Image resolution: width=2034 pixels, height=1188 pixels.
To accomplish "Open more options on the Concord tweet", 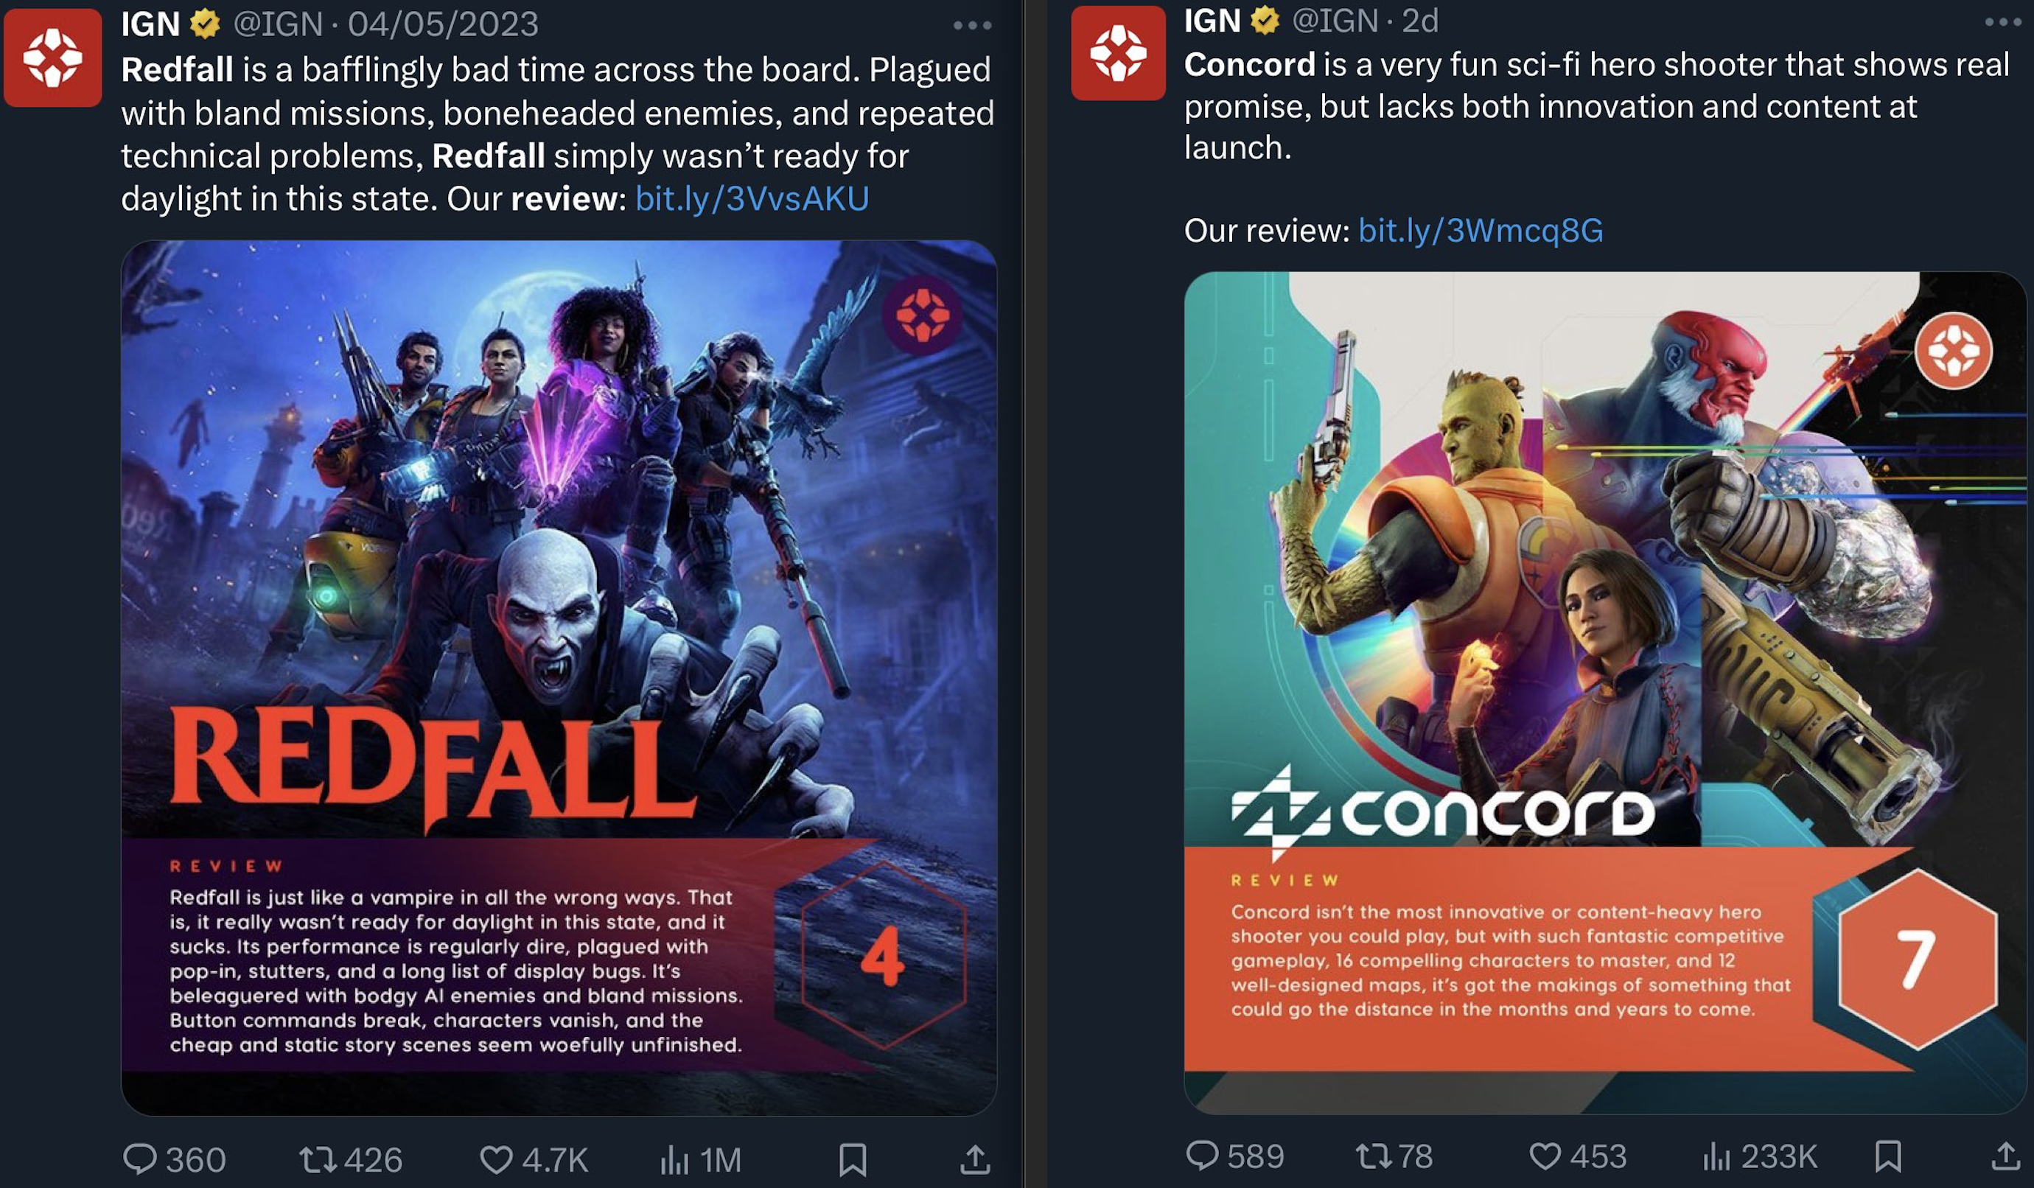I will click(2004, 23).
